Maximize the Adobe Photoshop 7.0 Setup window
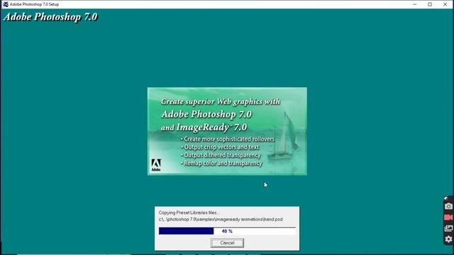The image size is (454, 255). pyautogui.click(x=430, y=4)
